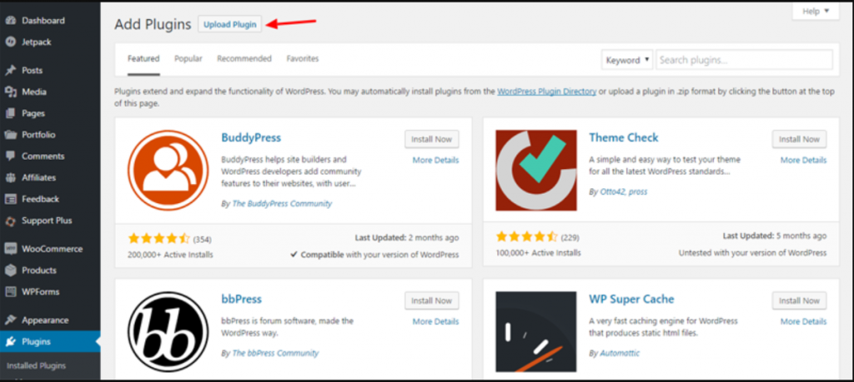The width and height of the screenshot is (854, 382).
Task: Open the WP Super Cache logo thumbnail
Action: point(536,332)
